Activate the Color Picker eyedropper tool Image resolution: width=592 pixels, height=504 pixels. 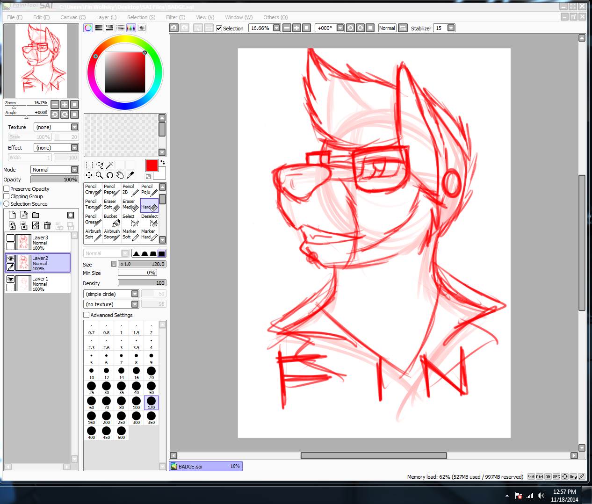pos(130,175)
